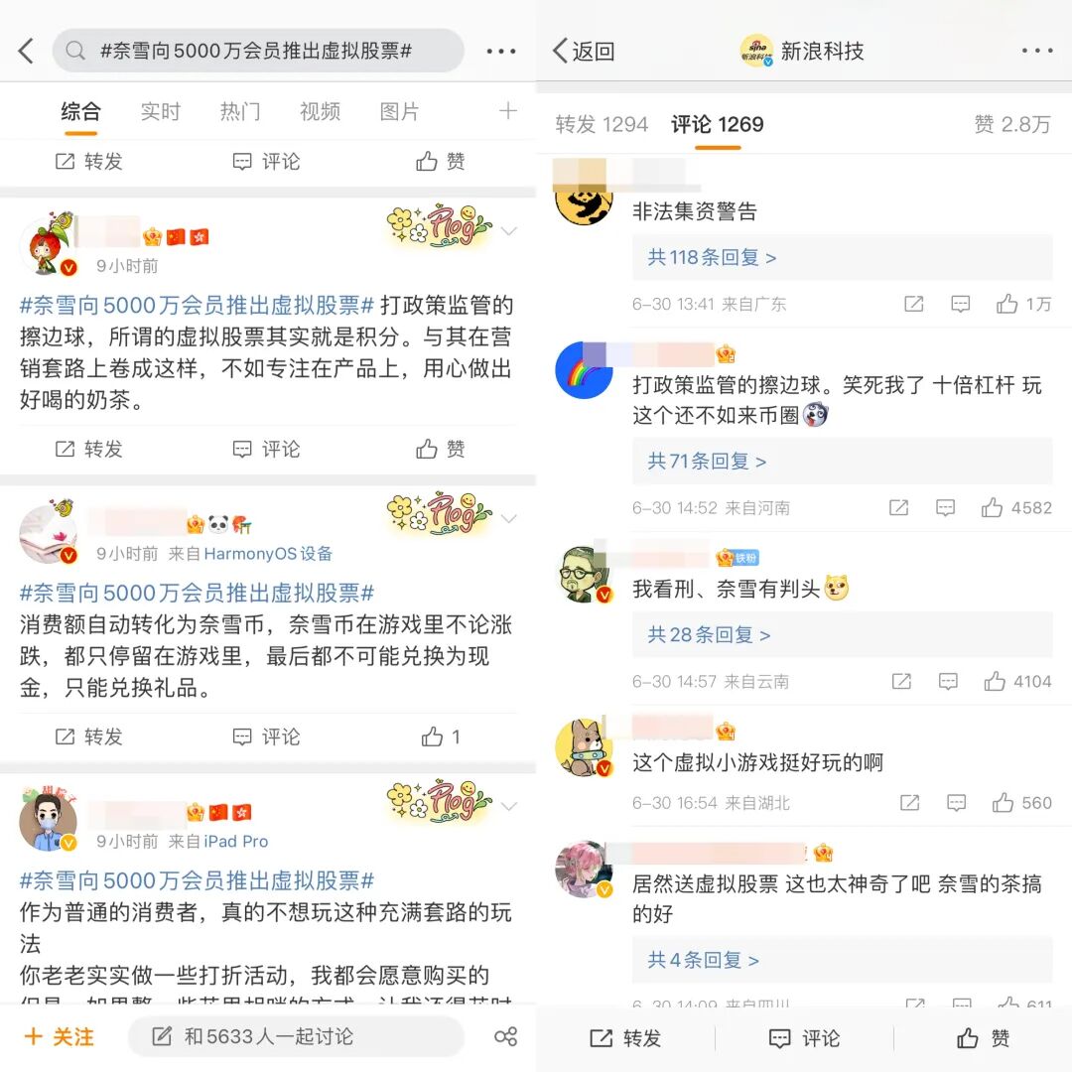The image size is (1072, 1072).
Task: Open the three-dot menu next to the search bar
Action: (501, 52)
